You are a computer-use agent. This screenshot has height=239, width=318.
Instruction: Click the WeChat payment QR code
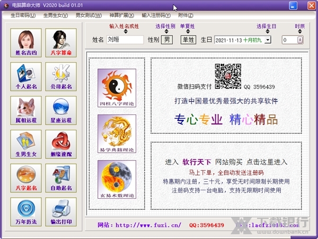pyautogui.click(x=228, y=76)
